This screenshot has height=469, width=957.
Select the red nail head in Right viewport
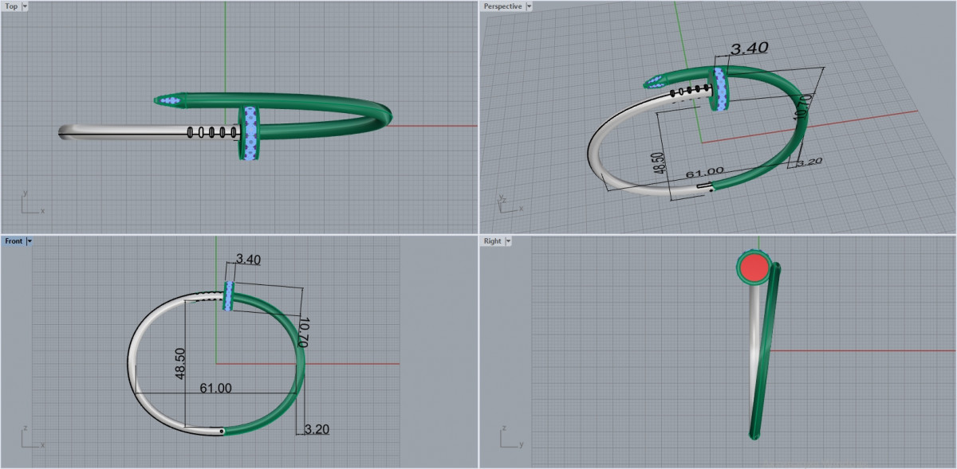752,268
